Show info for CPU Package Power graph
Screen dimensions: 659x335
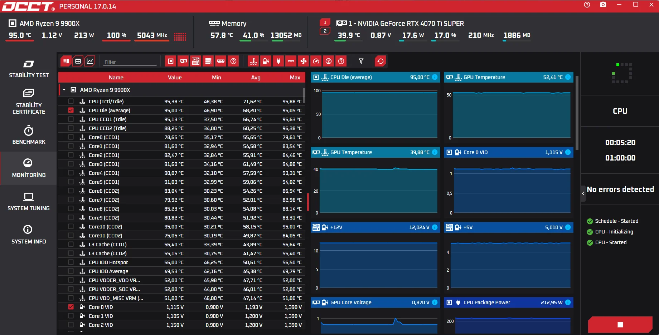[x=568, y=302]
